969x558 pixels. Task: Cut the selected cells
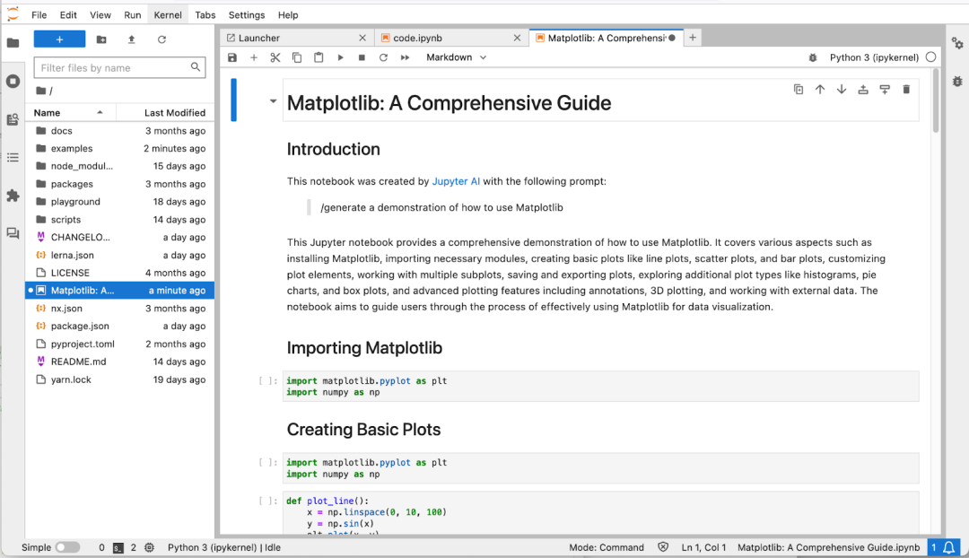275,57
